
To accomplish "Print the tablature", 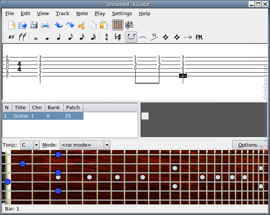I will (x=45, y=25).
